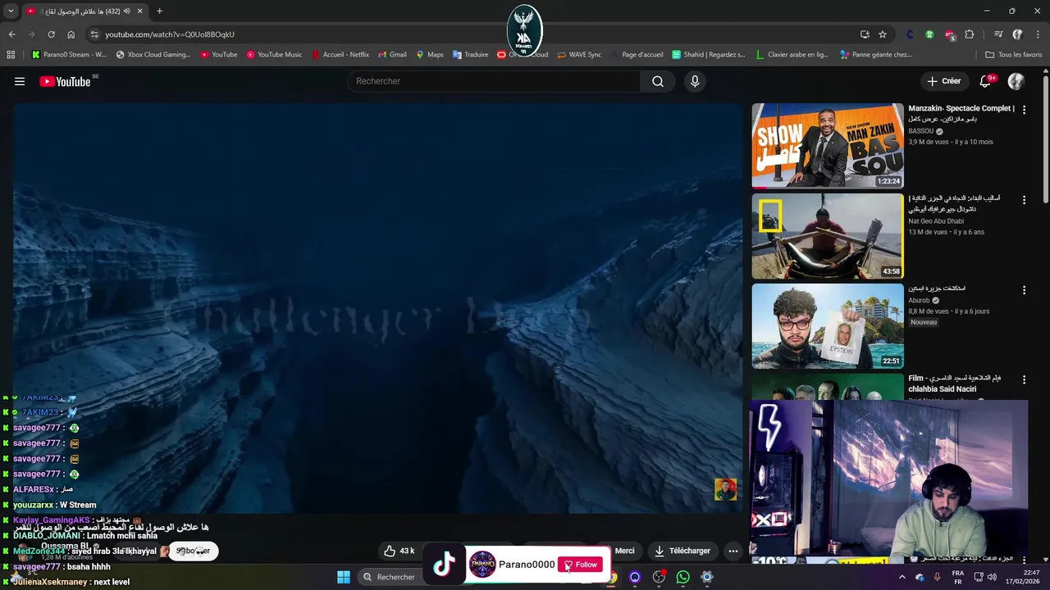
Task: Open options for the Nat Geo video
Action: [1024, 200]
